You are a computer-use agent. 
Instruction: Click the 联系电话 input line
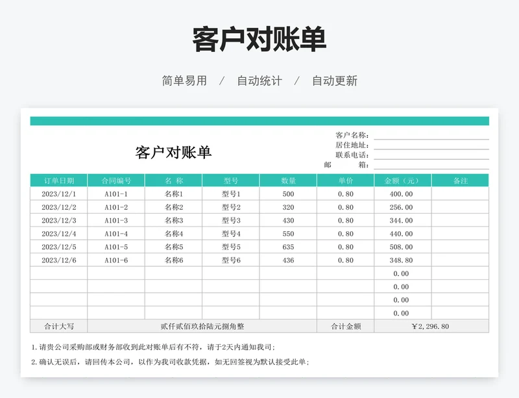pos(431,155)
